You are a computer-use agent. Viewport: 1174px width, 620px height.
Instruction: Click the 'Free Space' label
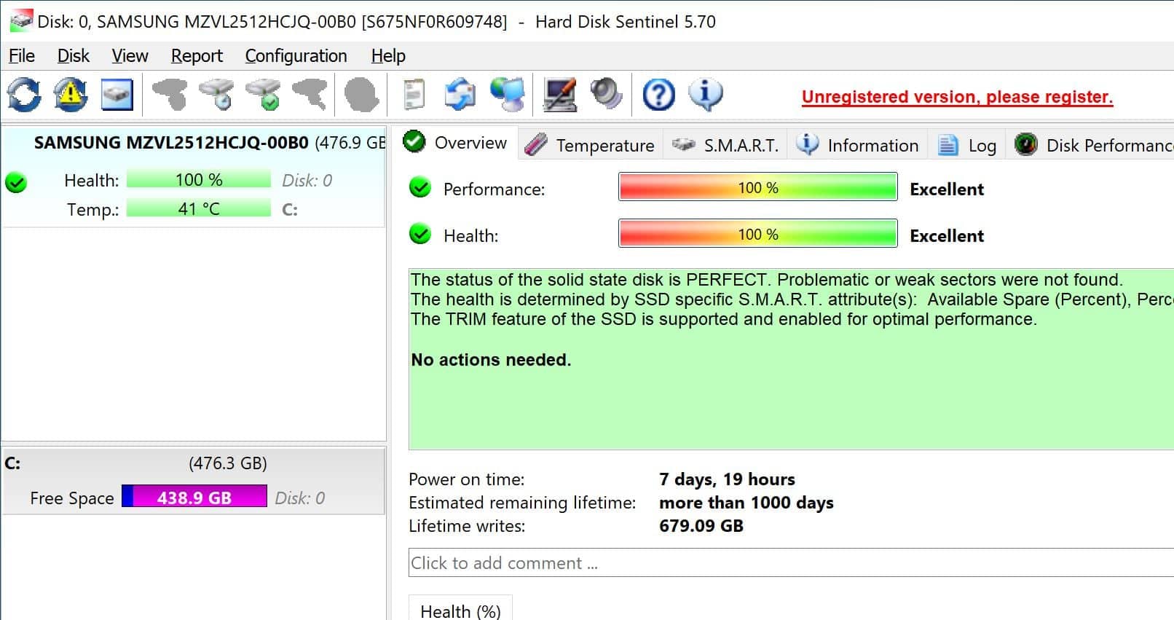click(x=72, y=498)
